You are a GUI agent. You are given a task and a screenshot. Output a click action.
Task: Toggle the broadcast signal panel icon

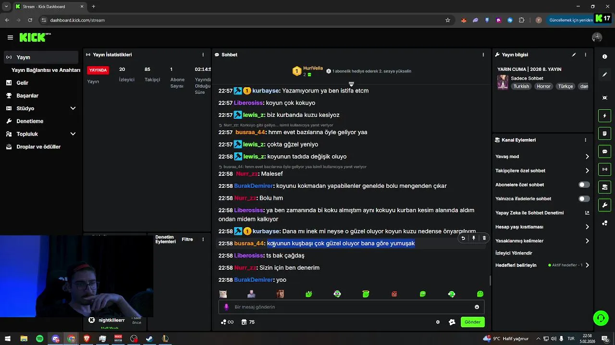coord(604,169)
